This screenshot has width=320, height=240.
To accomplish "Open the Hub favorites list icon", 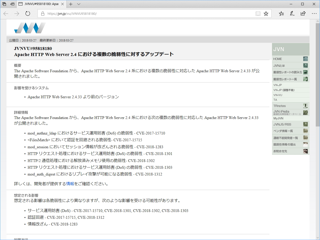I will pyautogui.click(x=281, y=13).
